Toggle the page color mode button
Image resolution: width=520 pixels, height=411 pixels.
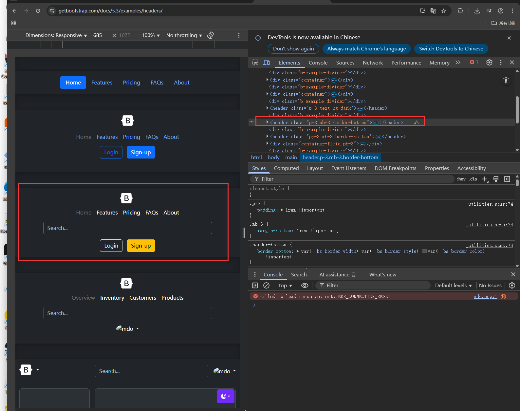coord(226,396)
